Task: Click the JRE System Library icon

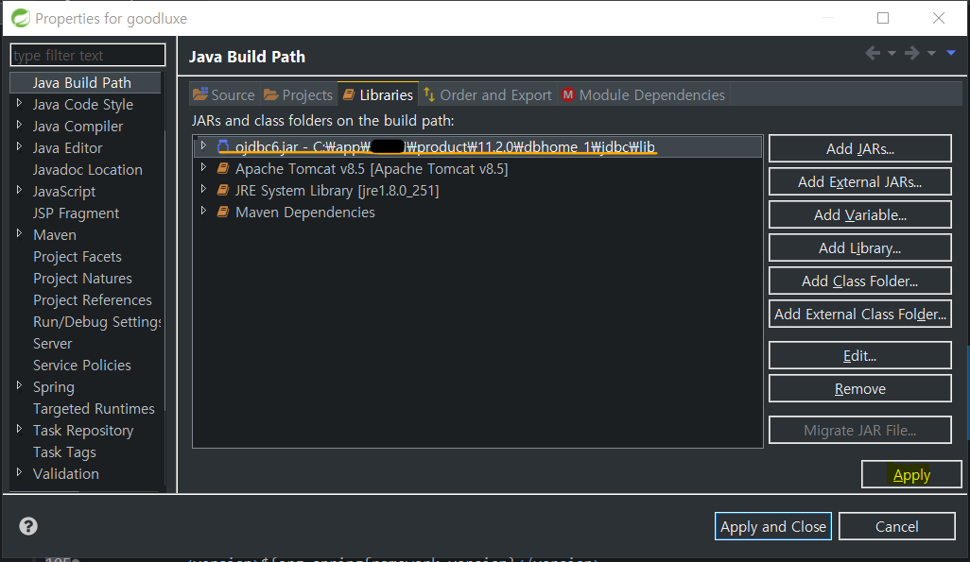Action: [x=223, y=191]
